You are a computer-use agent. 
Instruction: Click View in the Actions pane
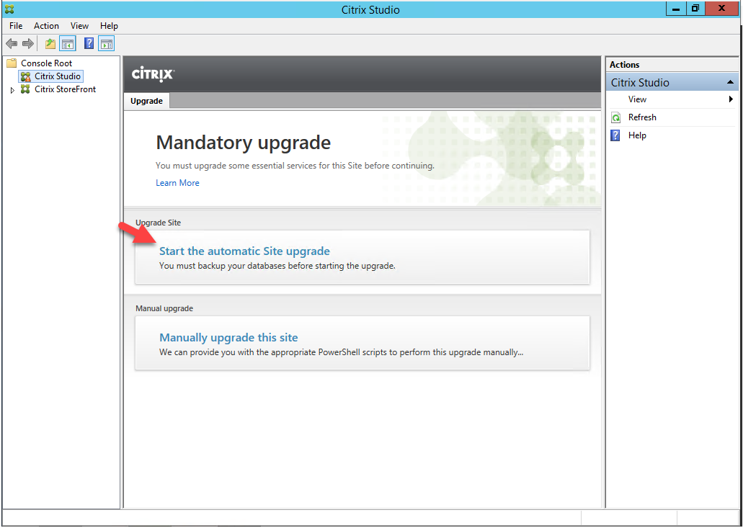point(637,99)
